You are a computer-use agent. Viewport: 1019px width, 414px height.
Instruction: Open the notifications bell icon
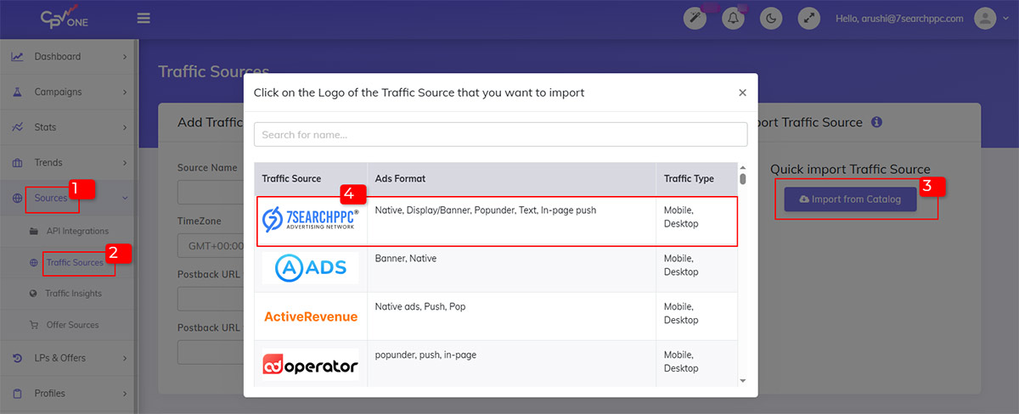pyautogui.click(x=733, y=18)
